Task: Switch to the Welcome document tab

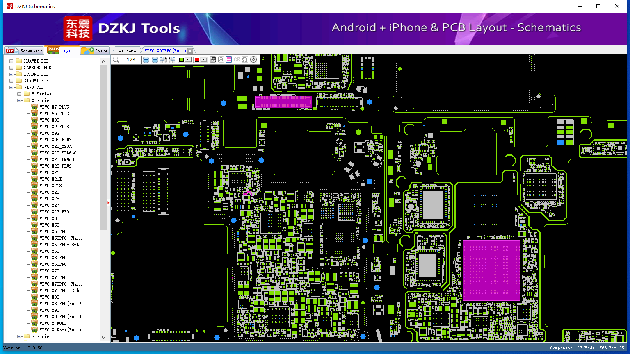Action: (127, 51)
